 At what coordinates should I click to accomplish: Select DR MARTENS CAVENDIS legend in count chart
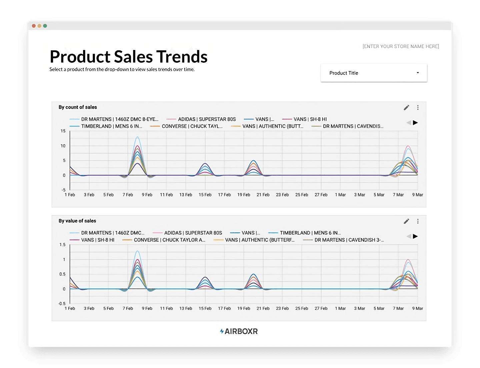347,126
